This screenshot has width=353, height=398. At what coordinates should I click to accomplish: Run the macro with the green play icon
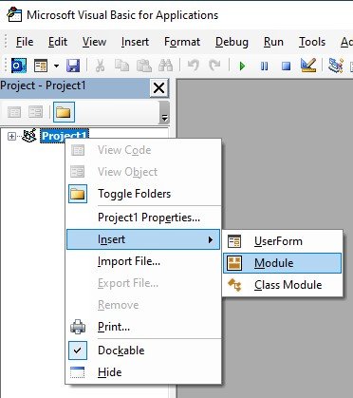click(x=242, y=66)
